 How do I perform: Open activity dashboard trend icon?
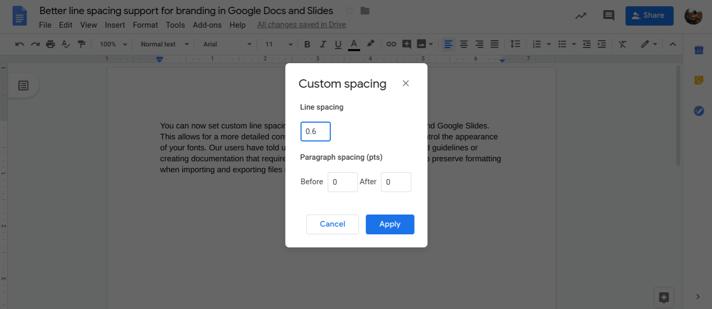581,16
